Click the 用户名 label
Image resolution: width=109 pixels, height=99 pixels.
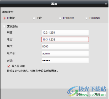11,53
